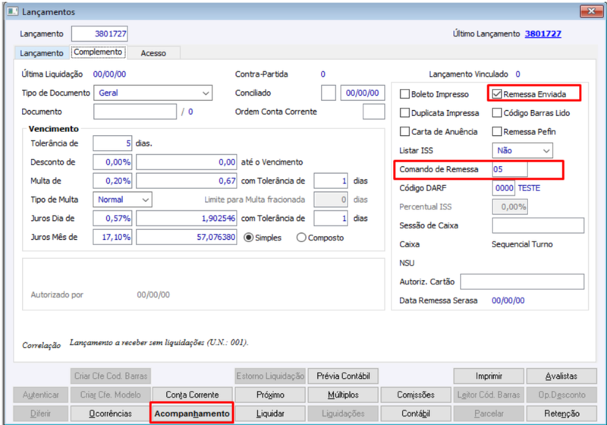Viewport: 607px width, 425px height.
Task: Choose the Simples interest radio button
Action: [249, 238]
